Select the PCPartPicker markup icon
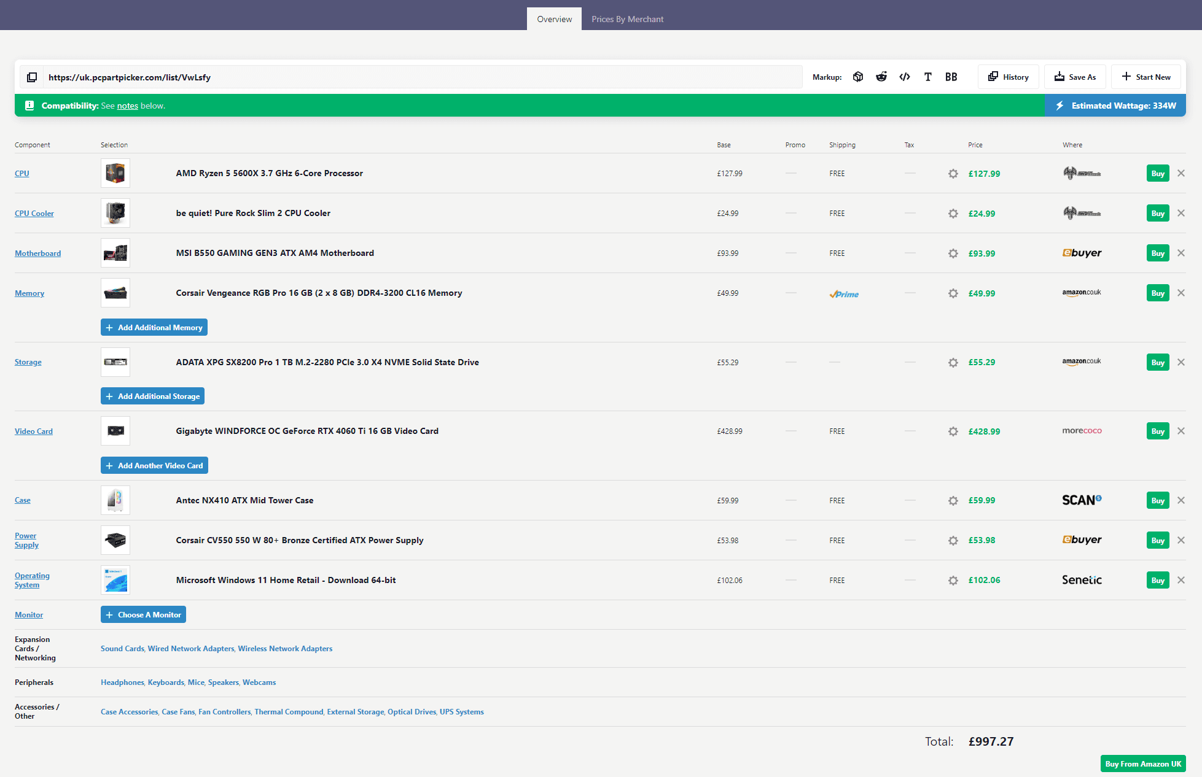1202x777 pixels. [x=858, y=77]
